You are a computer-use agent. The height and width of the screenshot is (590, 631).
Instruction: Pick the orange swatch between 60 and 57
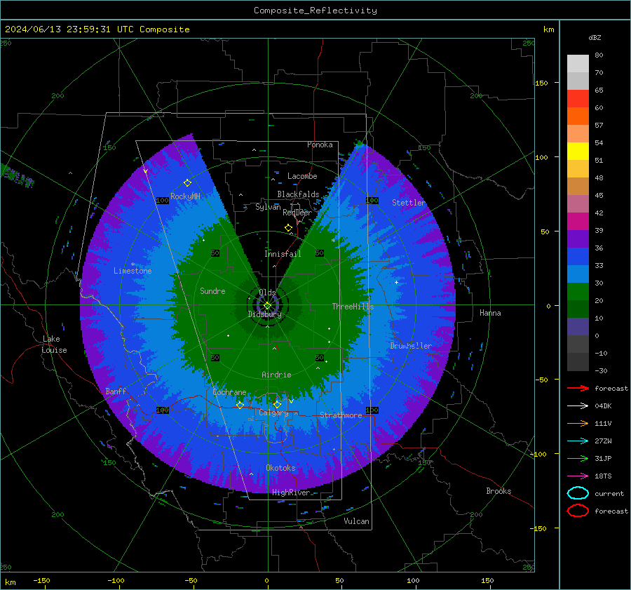pos(578,116)
